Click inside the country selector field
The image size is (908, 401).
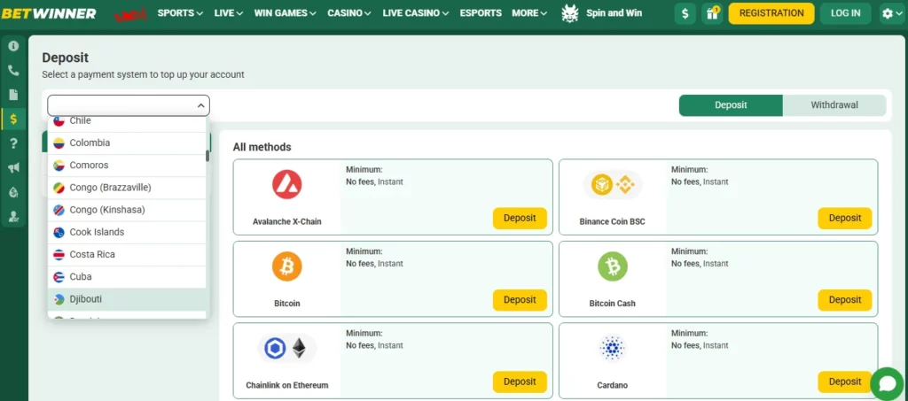tap(129, 105)
